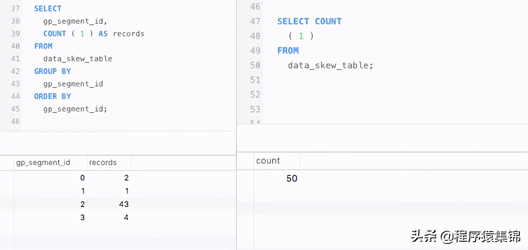The height and width of the screenshot is (250, 528).
Task: Select the count column header in results
Action: click(x=277, y=161)
